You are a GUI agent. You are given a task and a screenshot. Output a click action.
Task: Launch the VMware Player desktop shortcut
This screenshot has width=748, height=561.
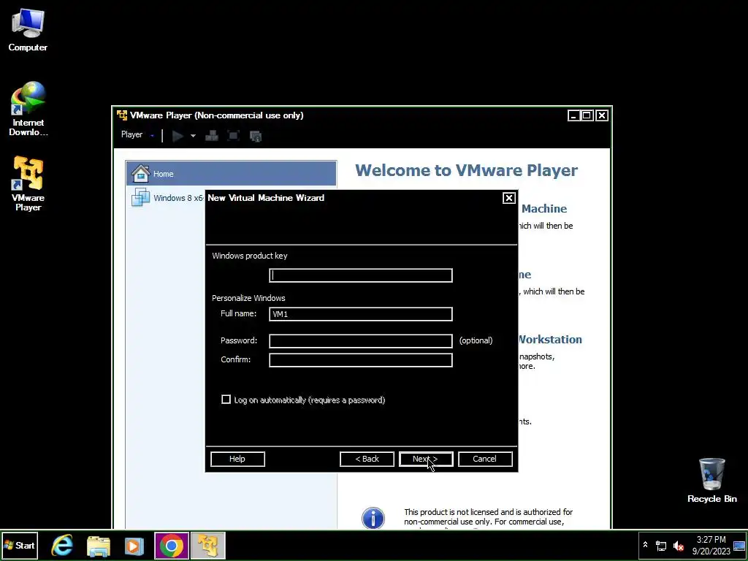click(x=28, y=183)
